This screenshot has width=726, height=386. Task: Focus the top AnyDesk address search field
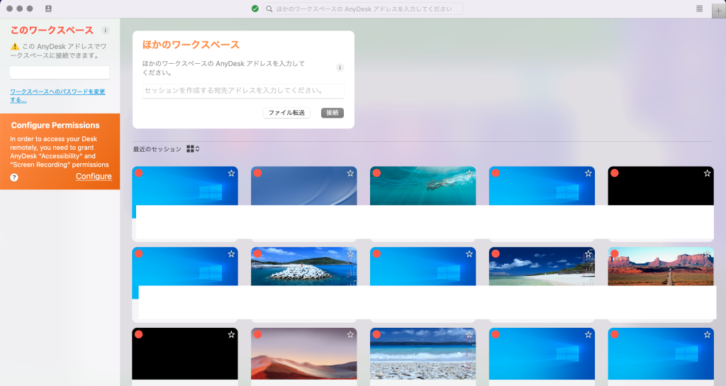point(363,9)
